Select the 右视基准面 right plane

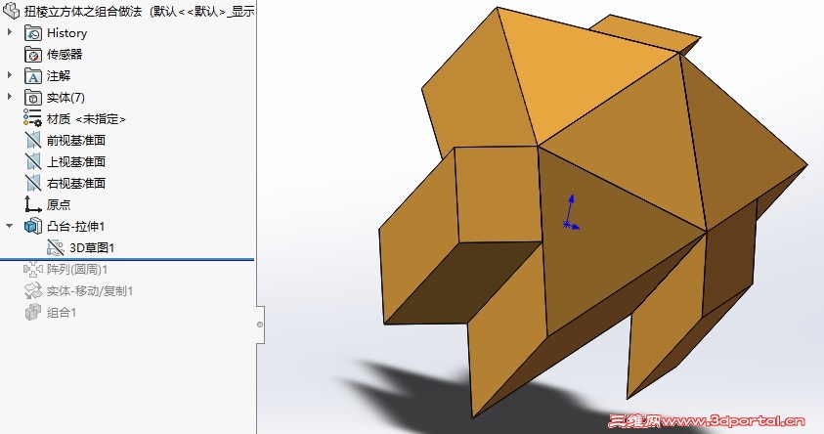(x=76, y=184)
